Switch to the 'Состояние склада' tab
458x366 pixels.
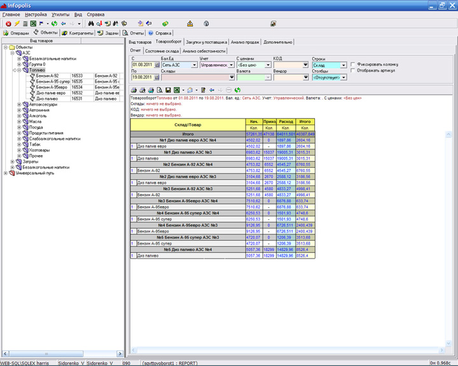(x=162, y=51)
